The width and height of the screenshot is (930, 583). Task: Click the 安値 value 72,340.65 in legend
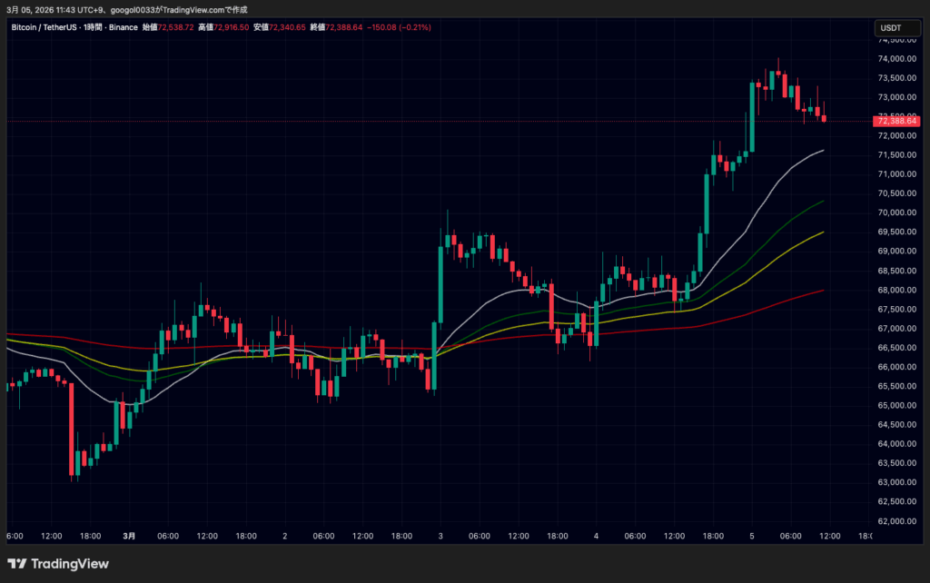tap(287, 27)
